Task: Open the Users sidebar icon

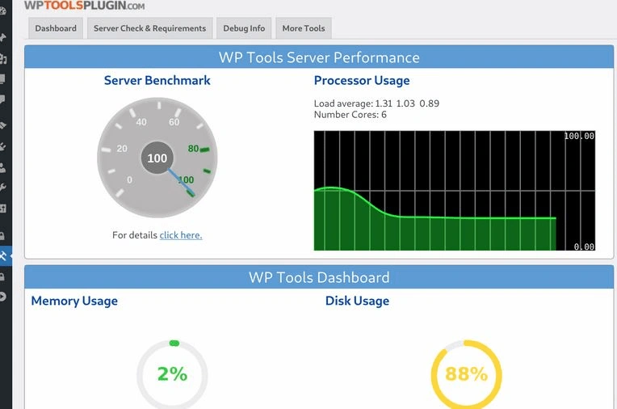Action: click(x=3, y=168)
